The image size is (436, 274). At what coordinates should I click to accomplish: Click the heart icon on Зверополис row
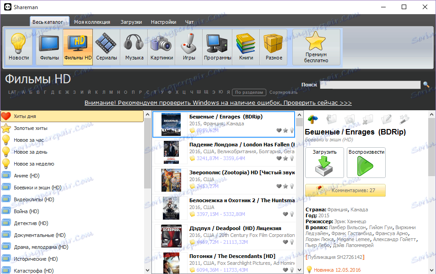click(279, 186)
